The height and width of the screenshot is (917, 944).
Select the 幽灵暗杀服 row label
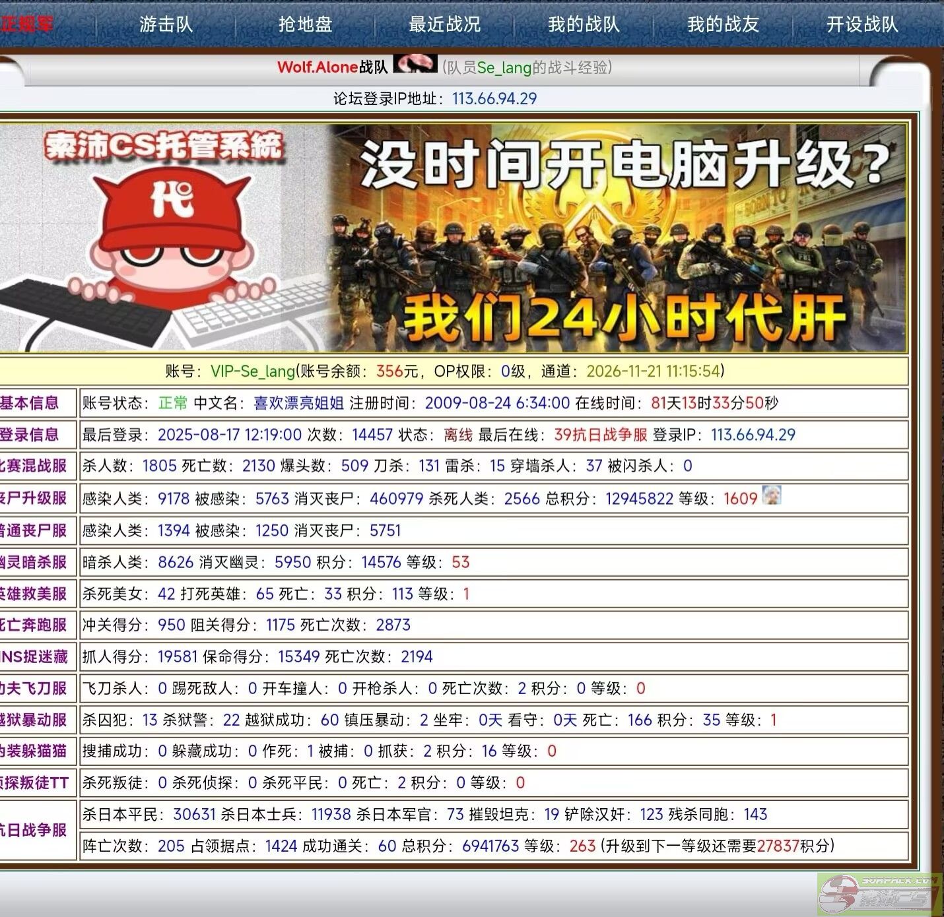(34, 562)
